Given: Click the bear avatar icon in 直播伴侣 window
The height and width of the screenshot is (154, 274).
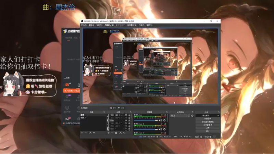Looking at the screenshot, I should click(67, 108).
